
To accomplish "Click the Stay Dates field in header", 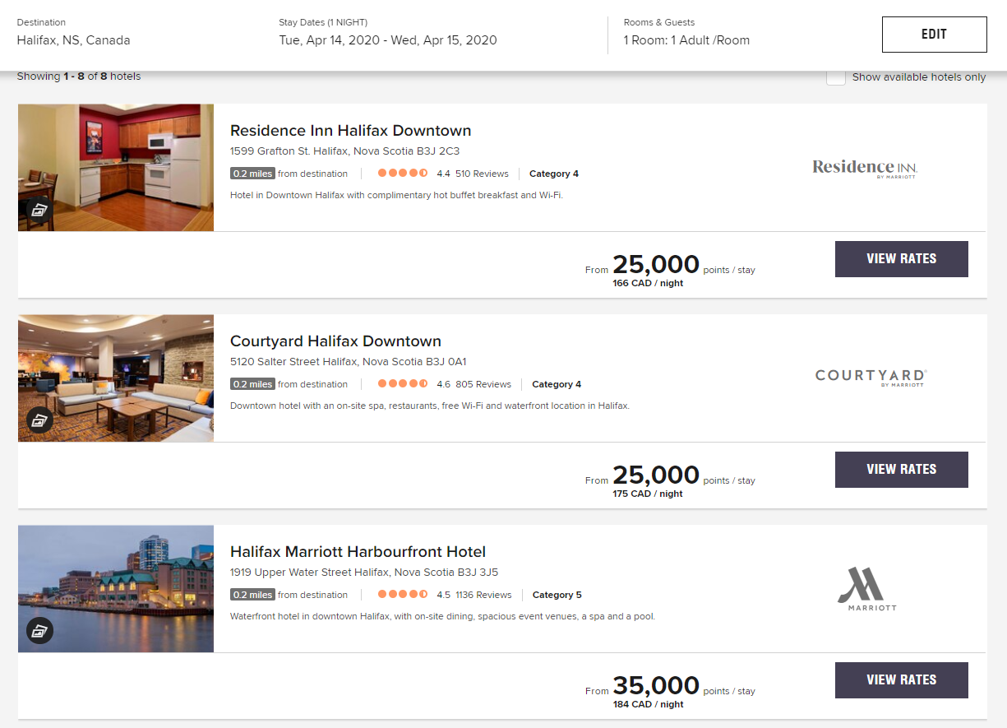I will 387,39.
